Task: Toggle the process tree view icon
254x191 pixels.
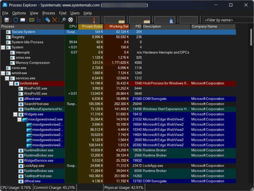Action: [x=39, y=20]
